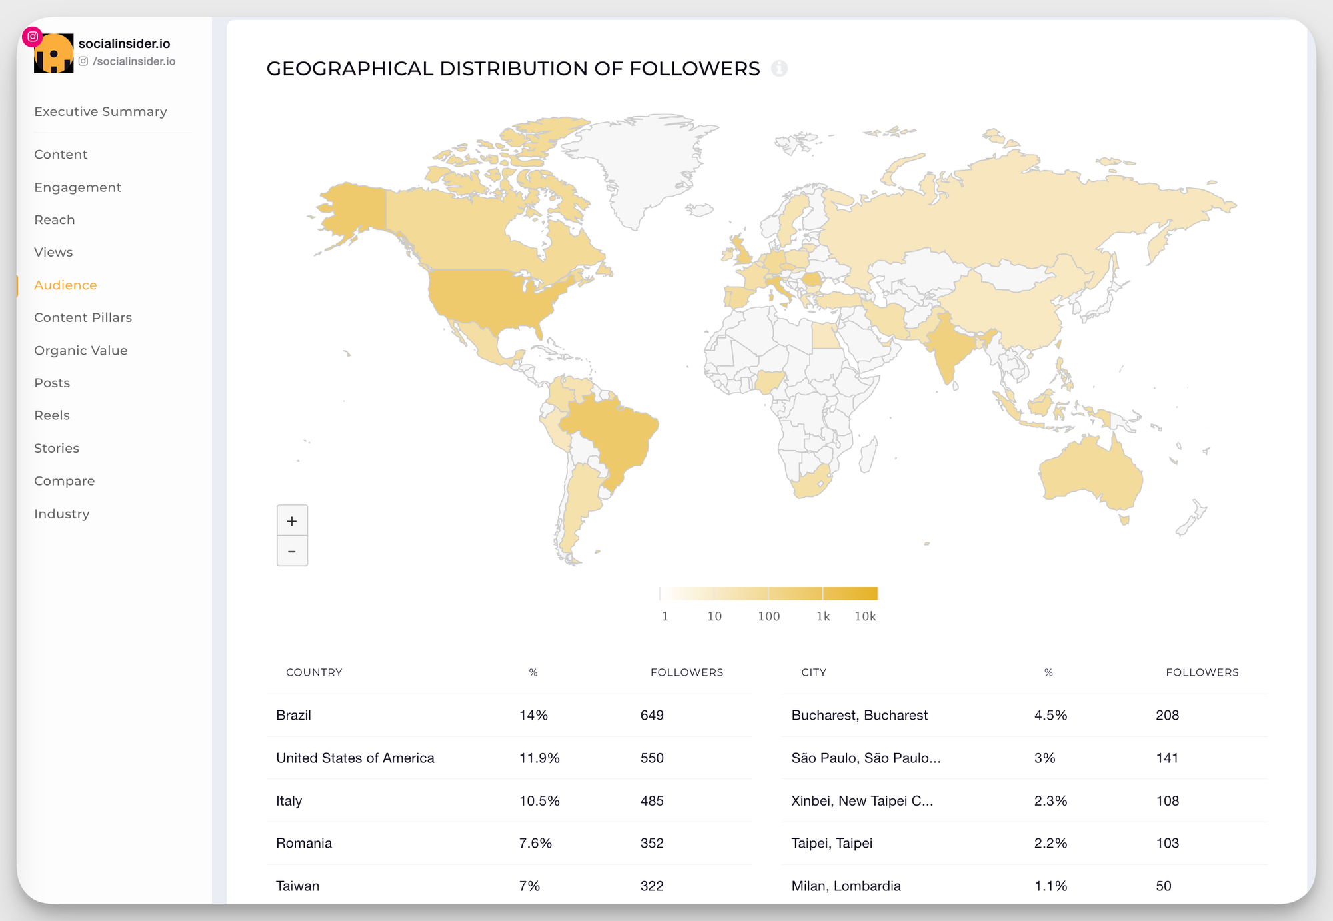The width and height of the screenshot is (1333, 921).
Task: Open the Executive Summary section
Action: click(100, 111)
